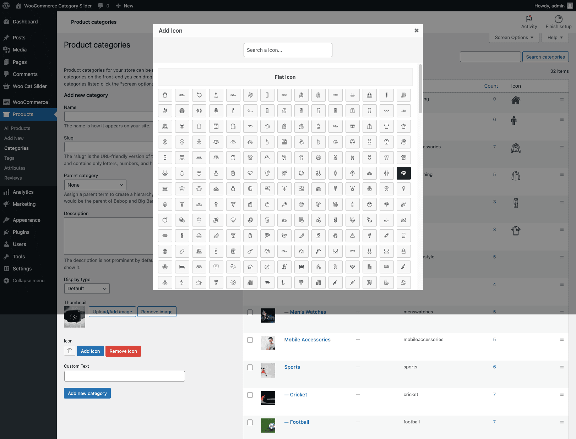Go to Analytics in admin menu
The height and width of the screenshot is (439, 576).
[x=23, y=192]
